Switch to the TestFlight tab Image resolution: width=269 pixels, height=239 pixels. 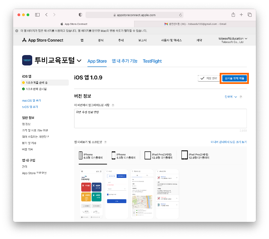pyautogui.click(x=152, y=61)
